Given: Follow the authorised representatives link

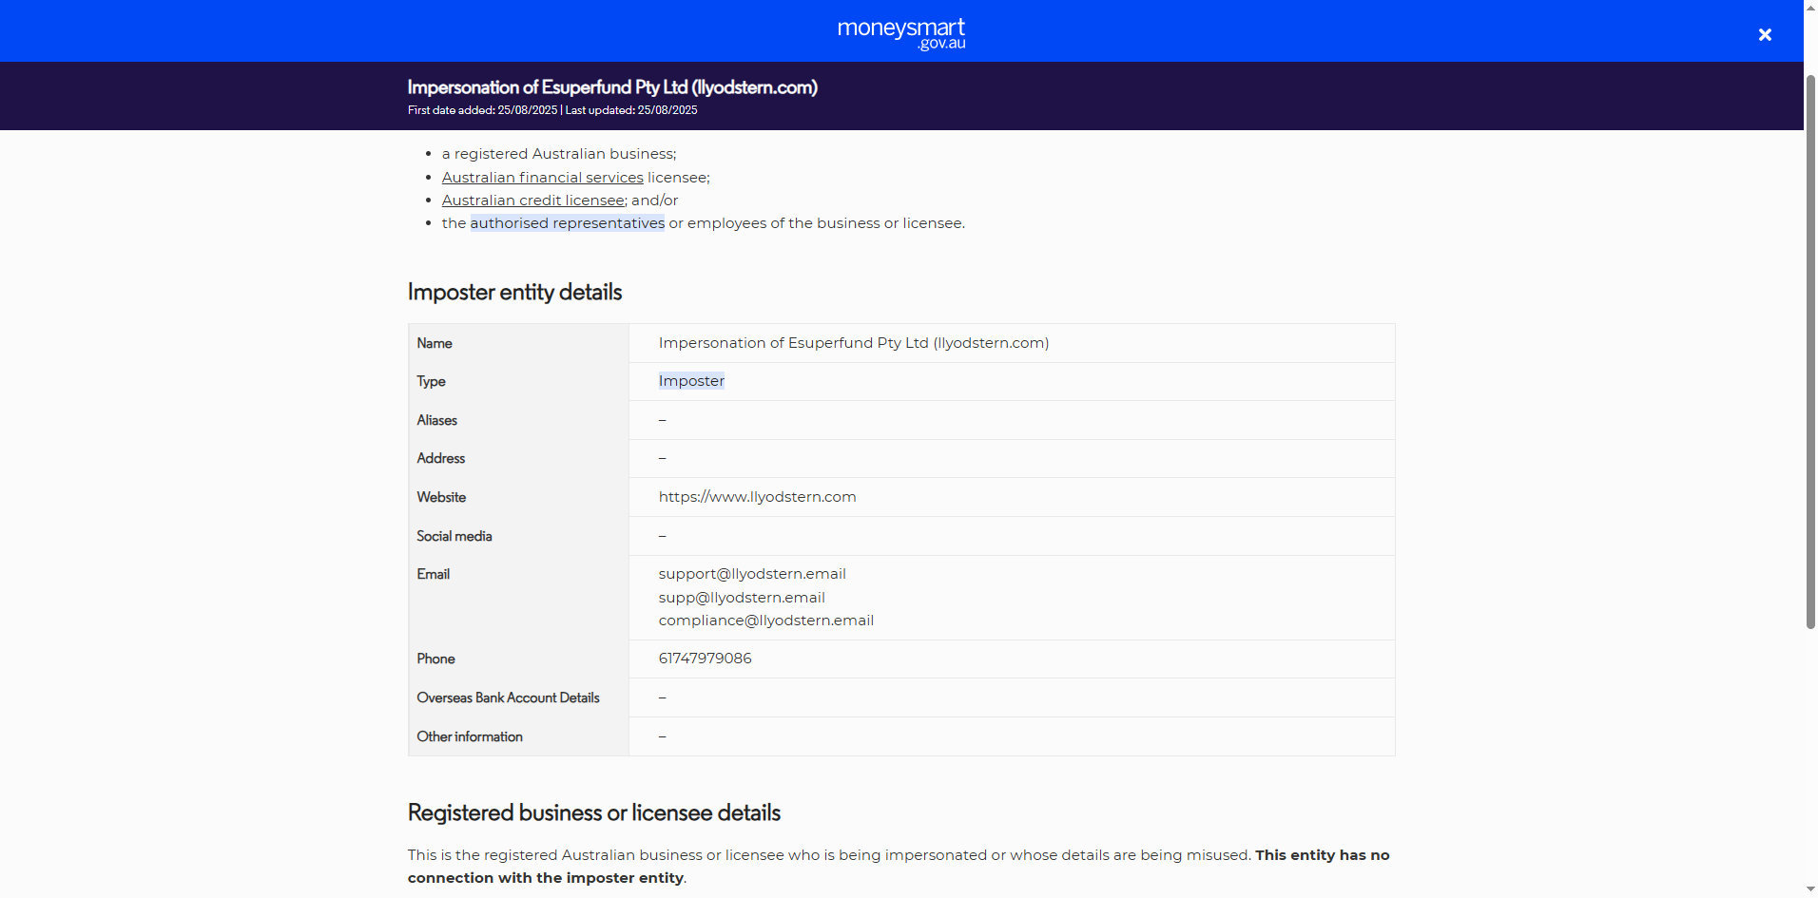Looking at the screenshot, I should 568,223.
